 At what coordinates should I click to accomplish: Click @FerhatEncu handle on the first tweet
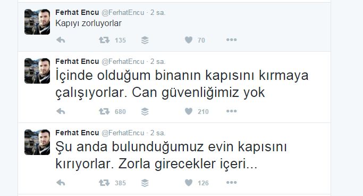tap(123, 13)
